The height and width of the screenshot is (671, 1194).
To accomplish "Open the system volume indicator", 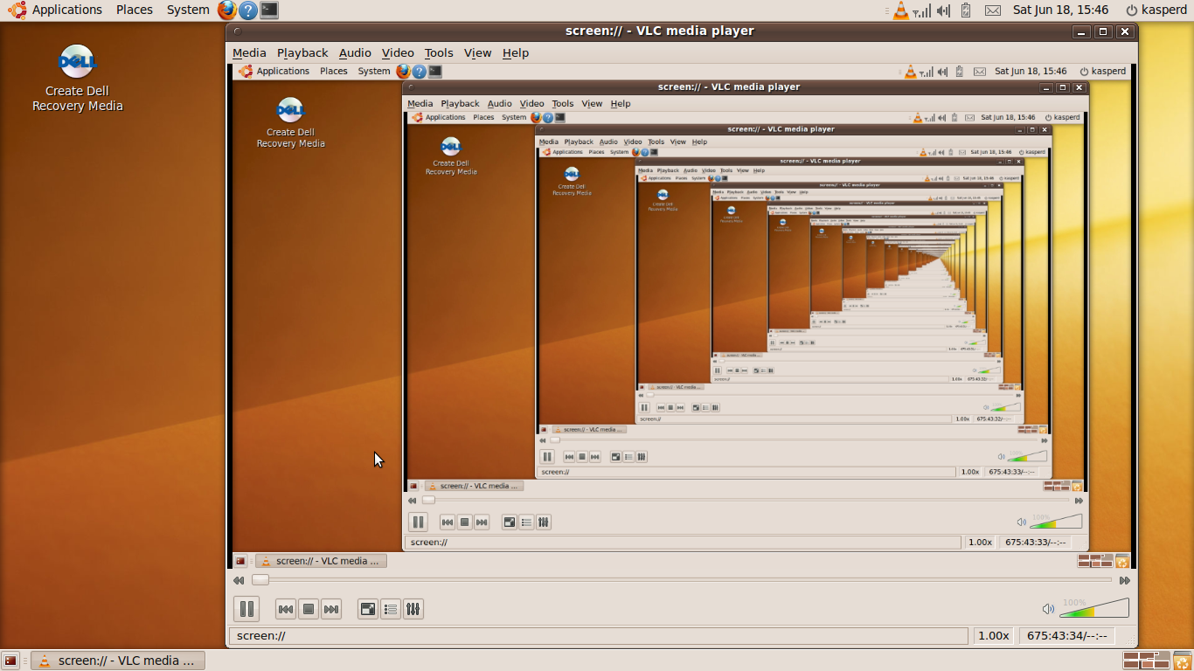I will (x=943, y=10).
